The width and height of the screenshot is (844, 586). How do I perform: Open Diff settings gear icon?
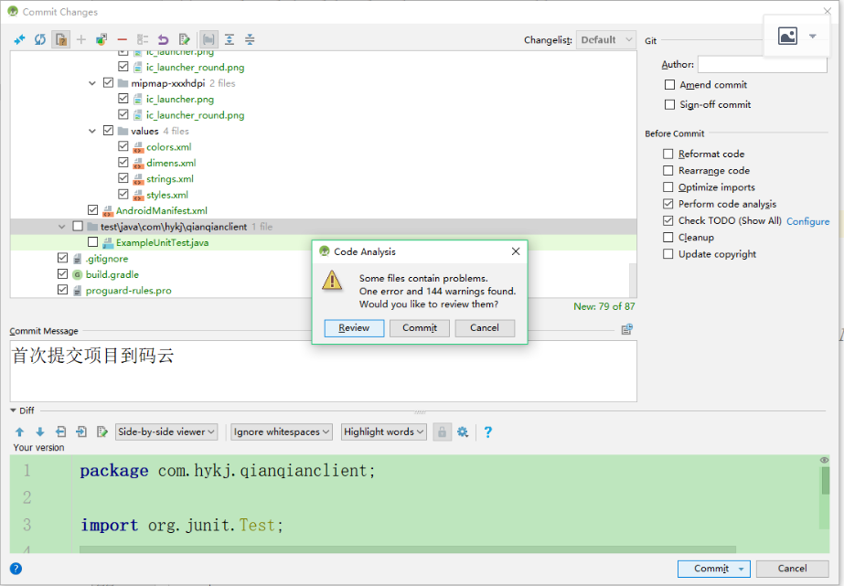coord(463,432)
